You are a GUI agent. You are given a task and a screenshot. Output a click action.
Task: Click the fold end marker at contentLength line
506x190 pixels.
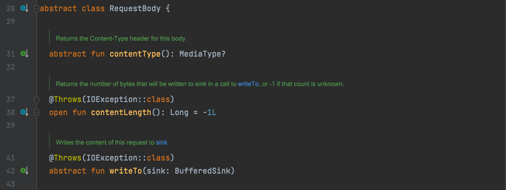click(x=36, y=112)
